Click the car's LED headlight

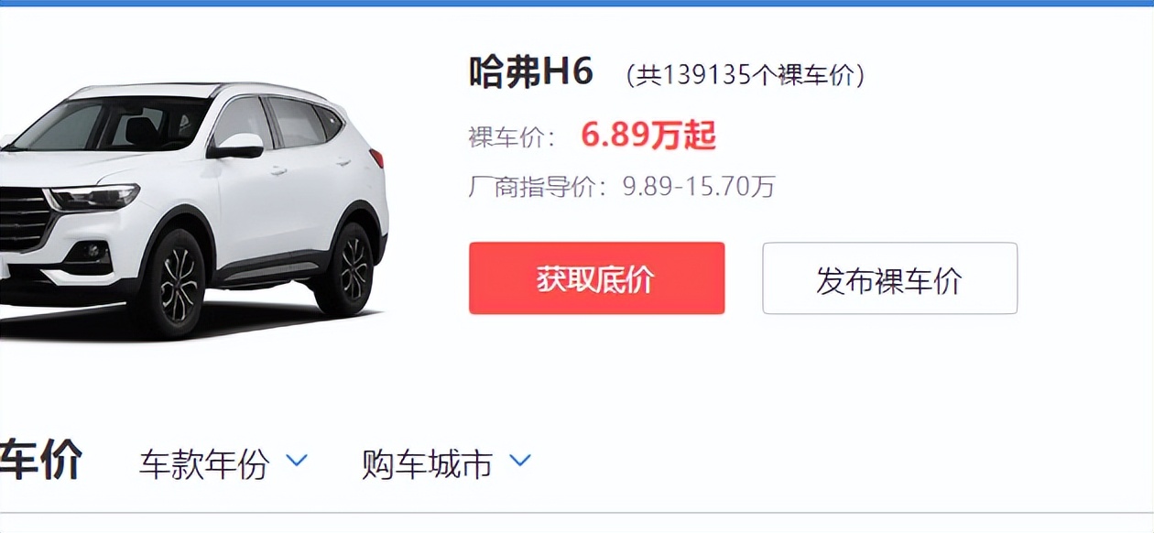pos(93,197)
